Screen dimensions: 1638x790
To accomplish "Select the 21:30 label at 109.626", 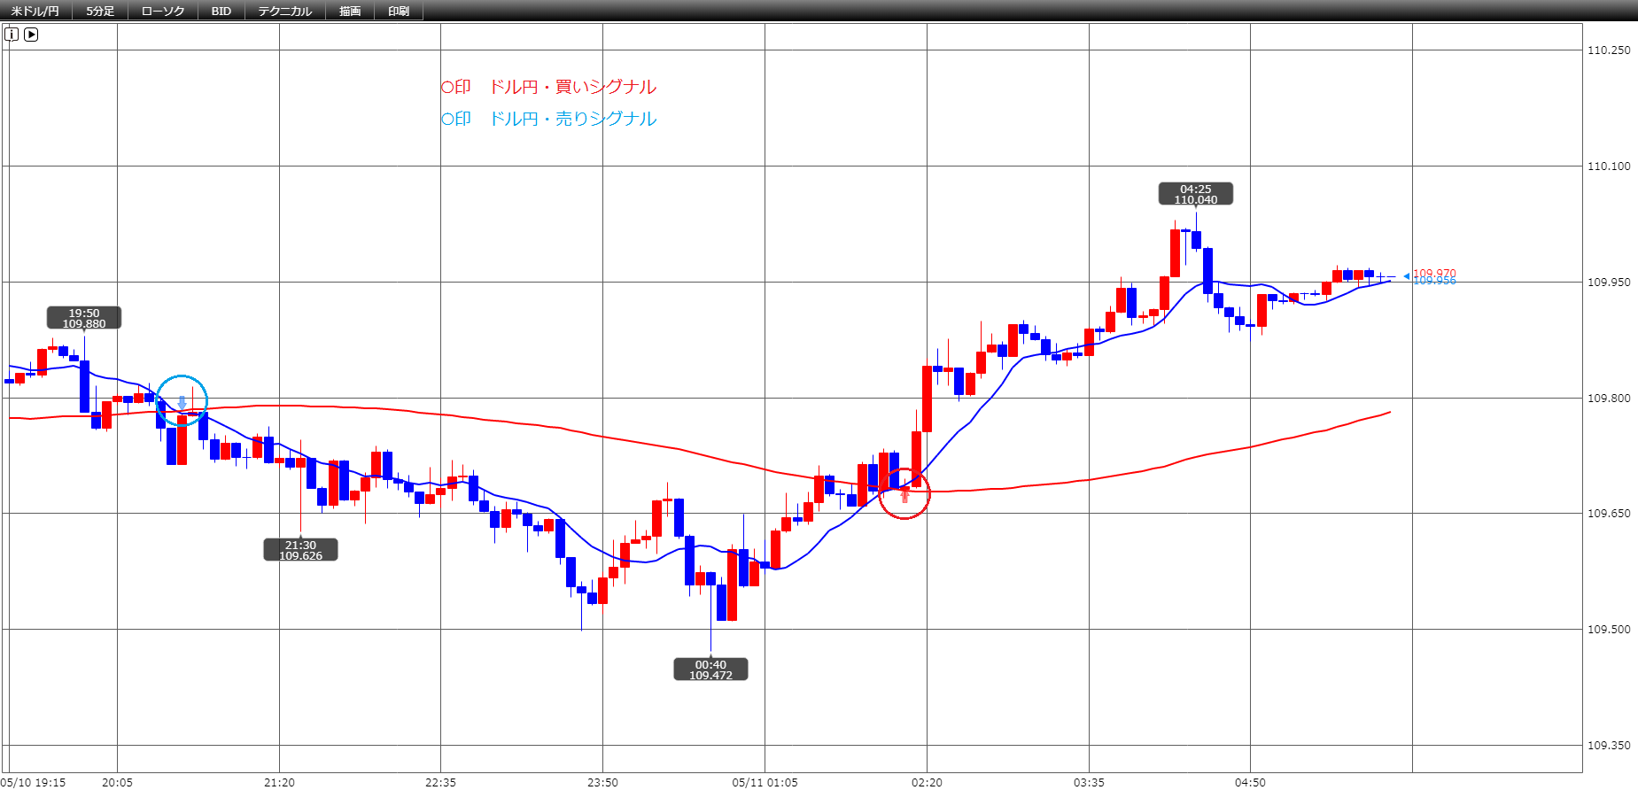I will 300,550.
